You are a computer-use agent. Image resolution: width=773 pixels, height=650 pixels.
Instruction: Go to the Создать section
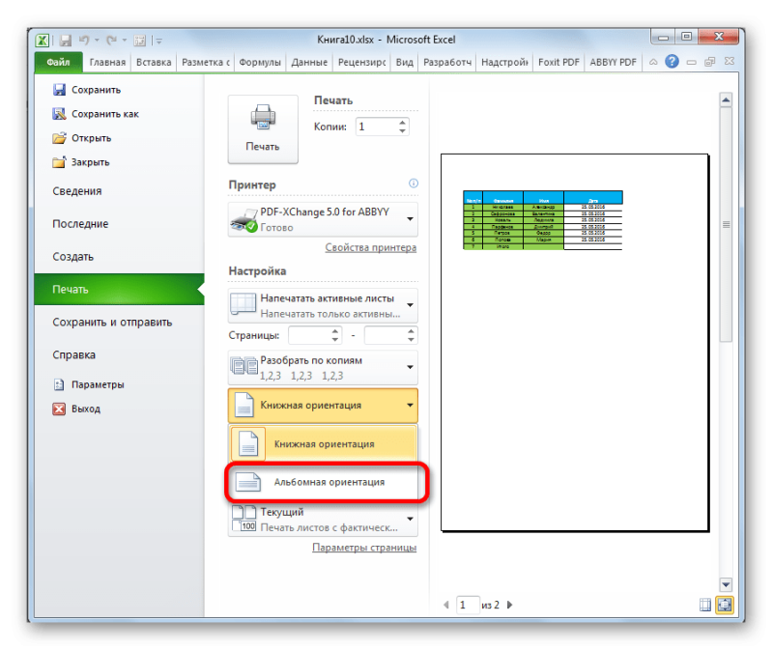pyautogui.click(x=73, y=257)
